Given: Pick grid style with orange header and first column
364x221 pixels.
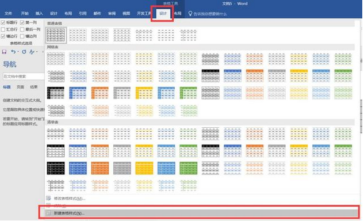Looking at the screenshot, I should tap(100, 93).
